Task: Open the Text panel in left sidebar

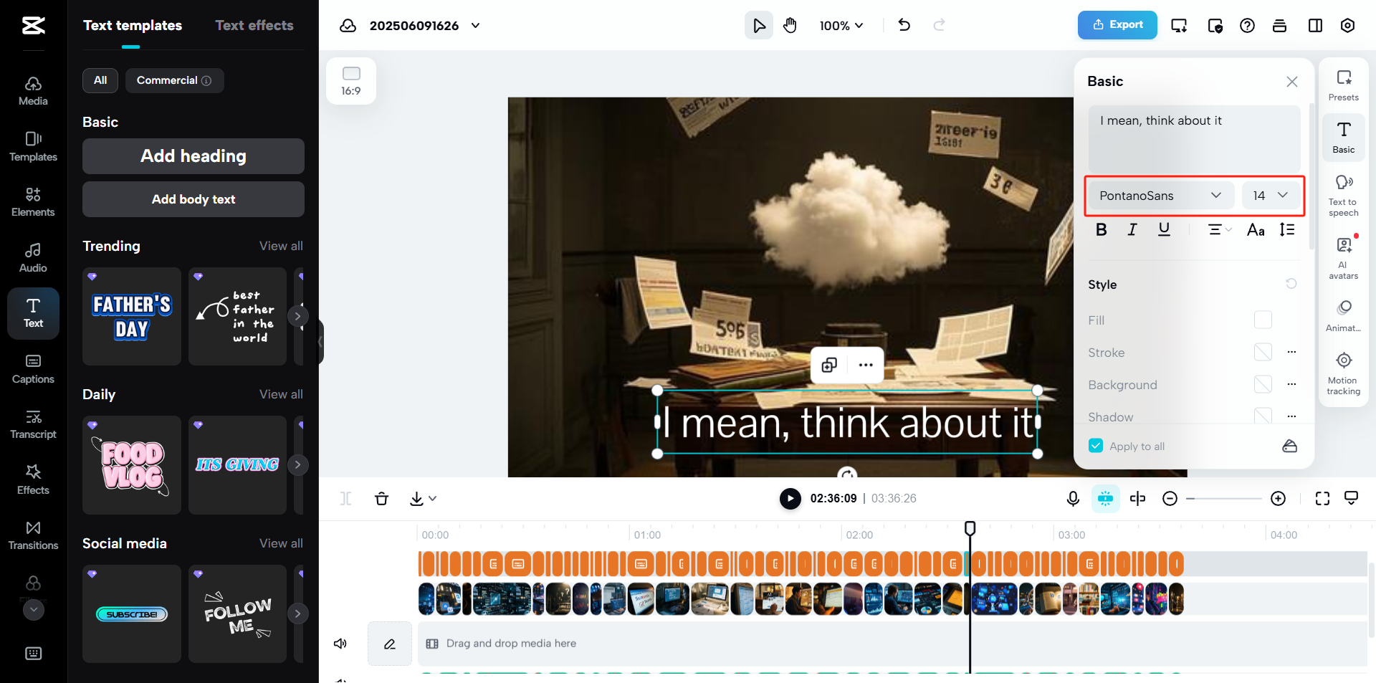Action: tap(33, 313)
